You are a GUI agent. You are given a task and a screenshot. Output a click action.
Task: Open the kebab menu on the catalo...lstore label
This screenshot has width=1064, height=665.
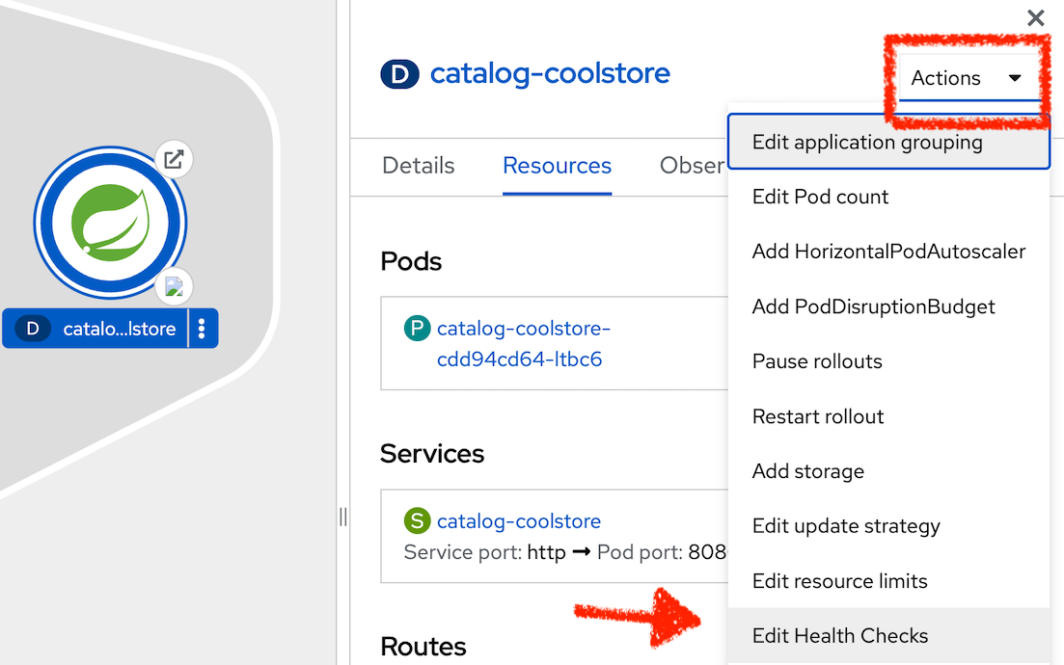[x=202, y=328]
